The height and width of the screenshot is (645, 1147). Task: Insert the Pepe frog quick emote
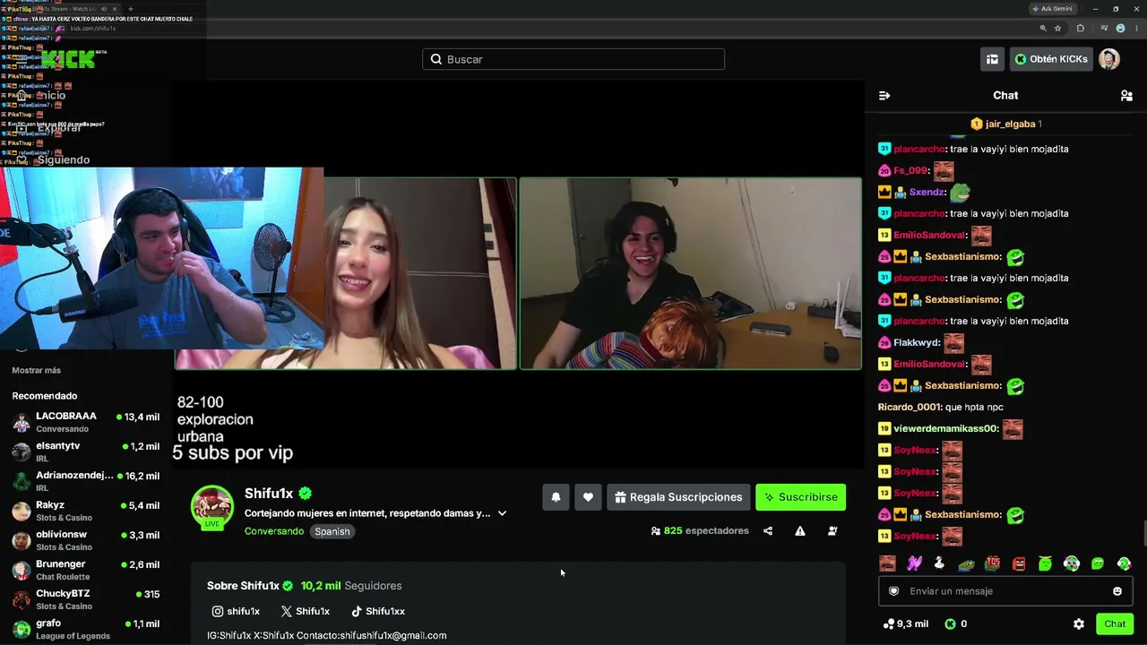966,563
